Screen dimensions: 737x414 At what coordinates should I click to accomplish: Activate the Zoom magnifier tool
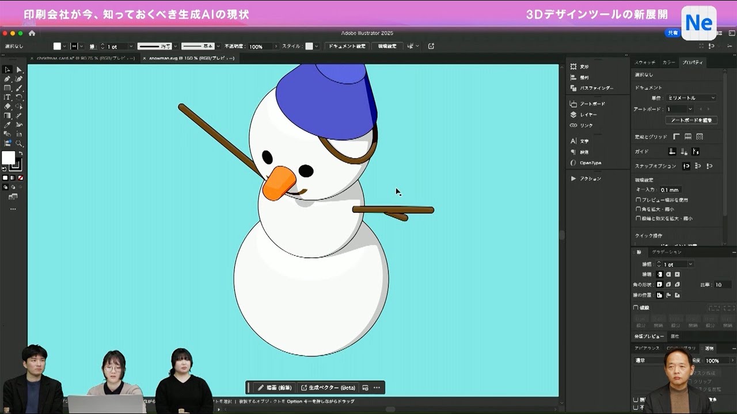coord(19,143)
